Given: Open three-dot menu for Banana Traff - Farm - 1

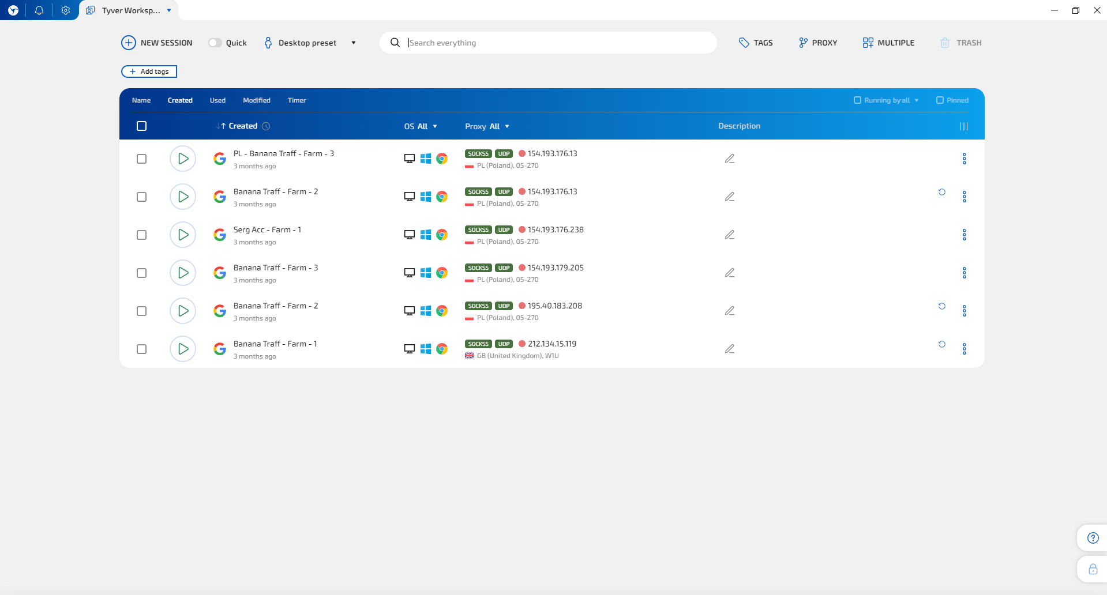Looking at the screenshot, I should 965,349.
